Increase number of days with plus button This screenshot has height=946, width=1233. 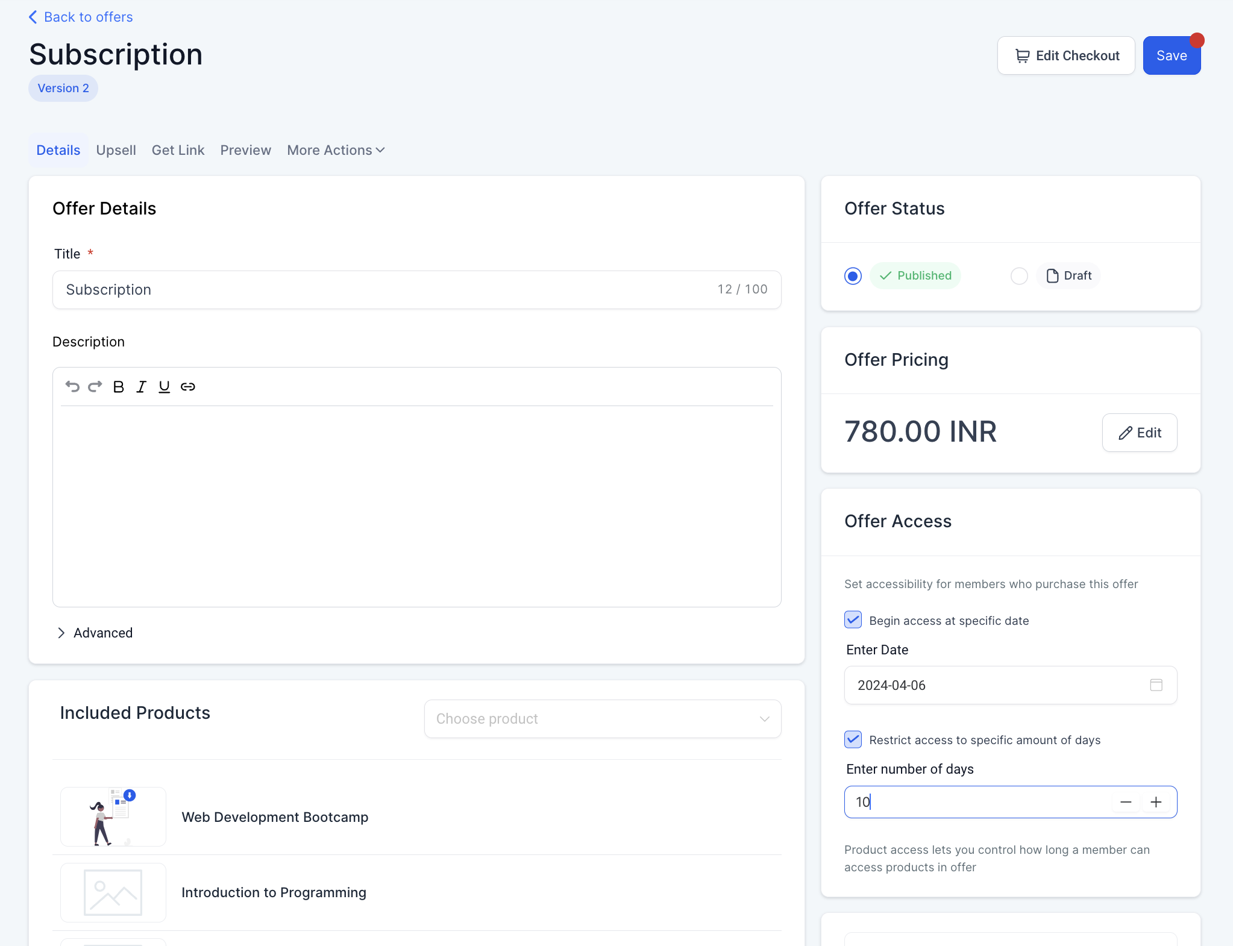point(1156,802)
